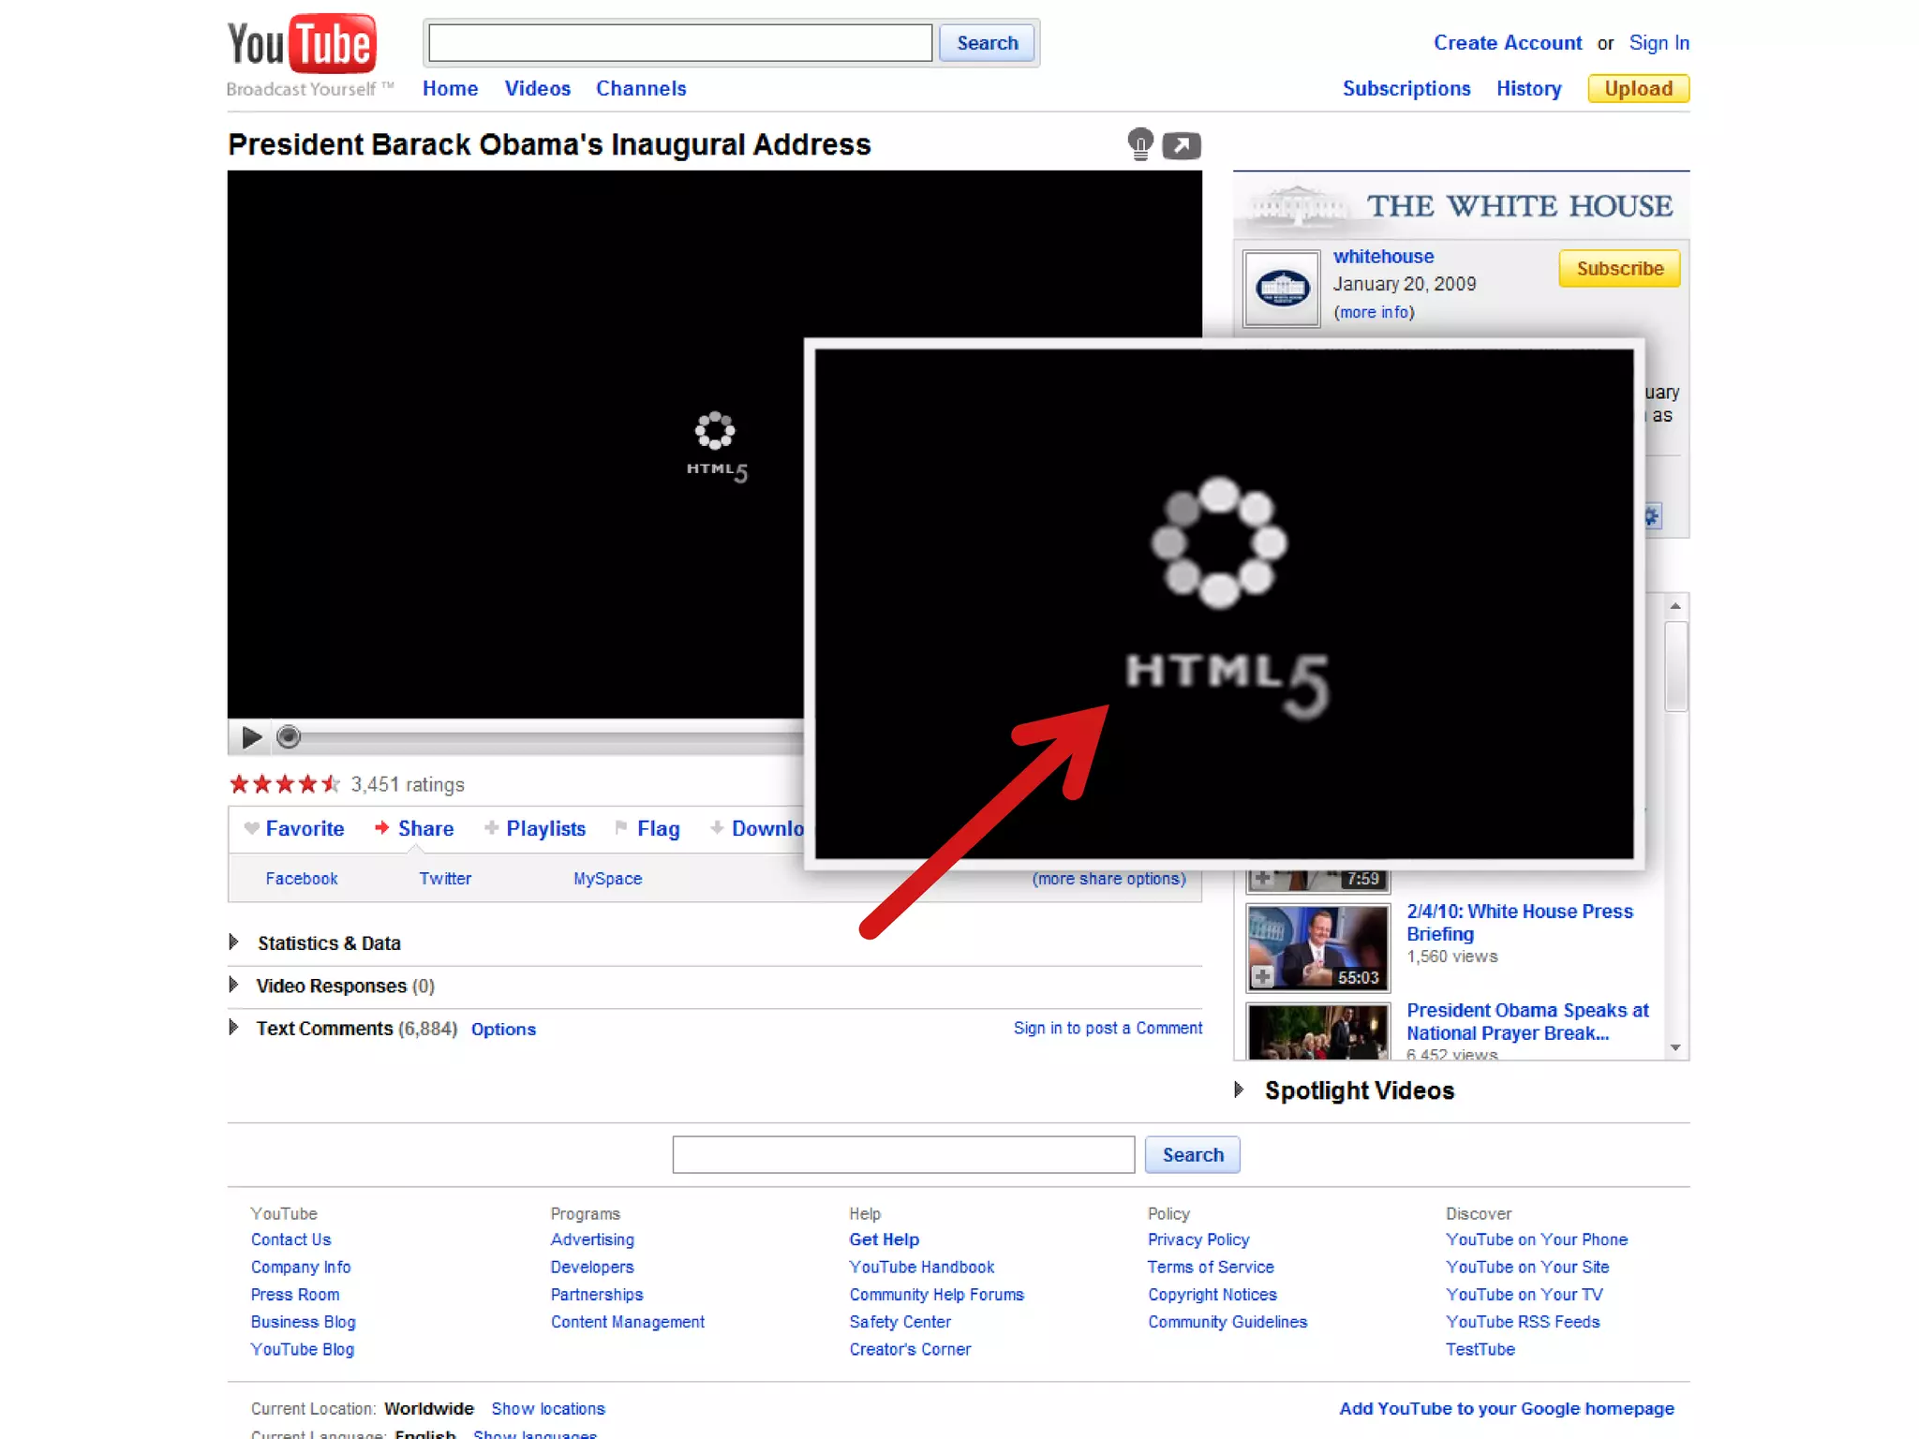1919x1439 pixels.
Task: Add YouTube to your Google homepage
Action: 1506,1408
